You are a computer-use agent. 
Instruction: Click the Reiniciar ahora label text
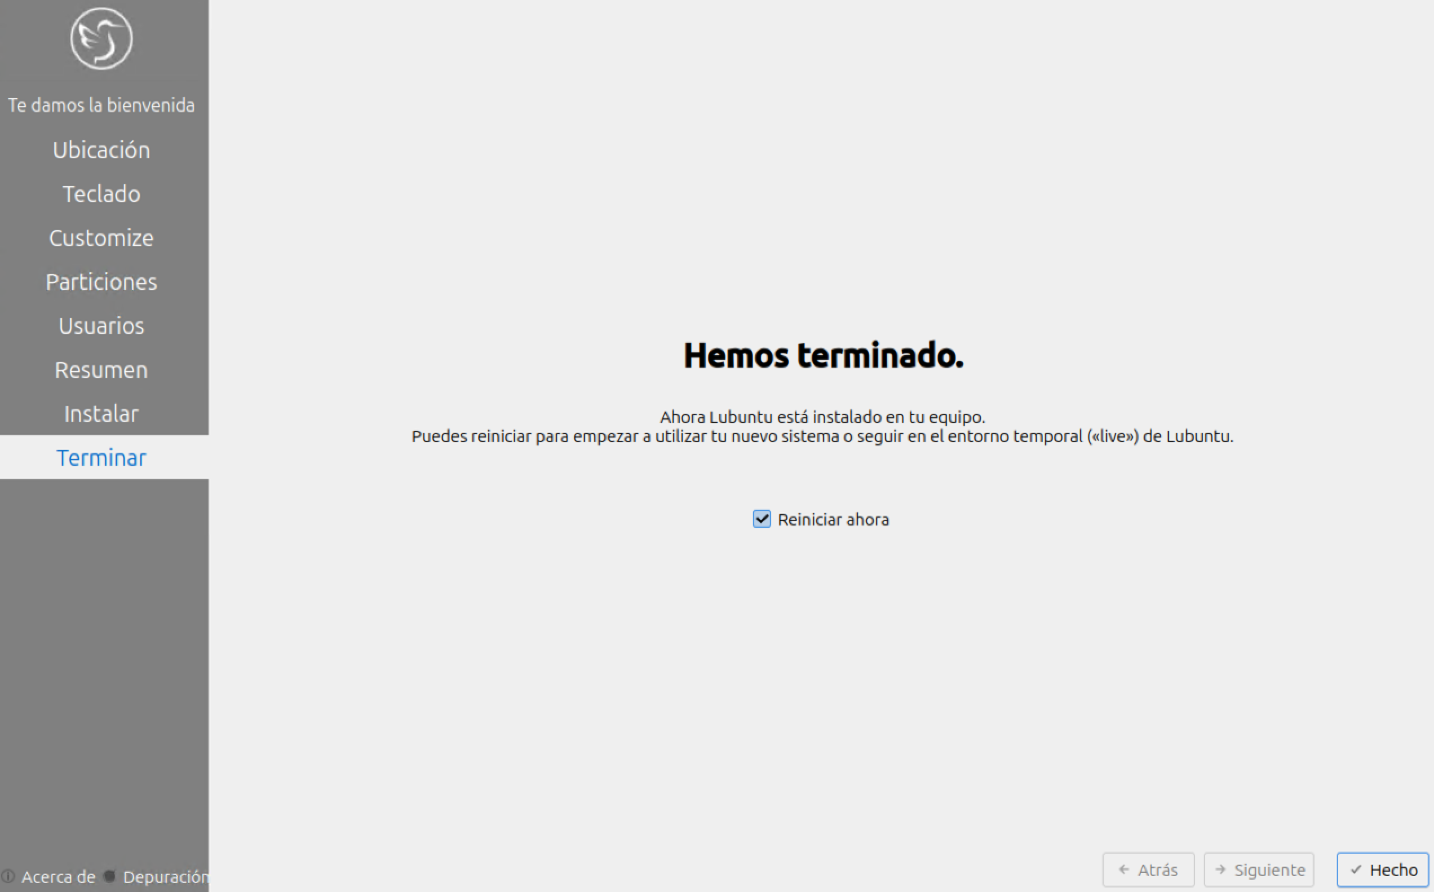(x=833, y=520)
